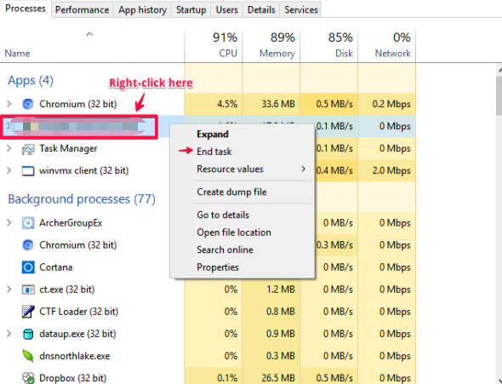Click Chromium app's 0.2 Mbps network value
Viewport: 502px width, 384px height.
pos(391,104)
